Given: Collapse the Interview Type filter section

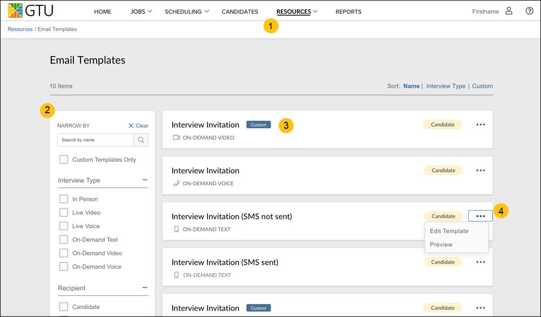Looking at the screenshot, I should click(x=145, y=180).
